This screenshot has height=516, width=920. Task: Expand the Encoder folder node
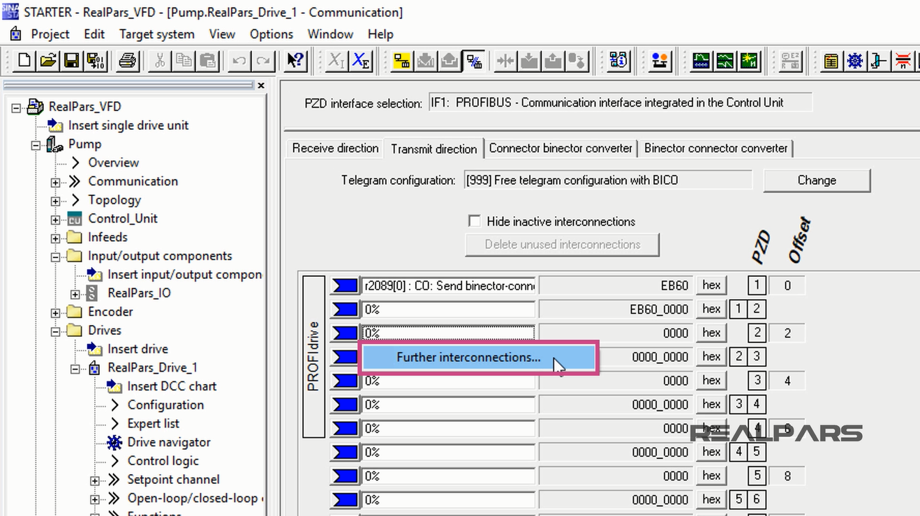[55, 312]
